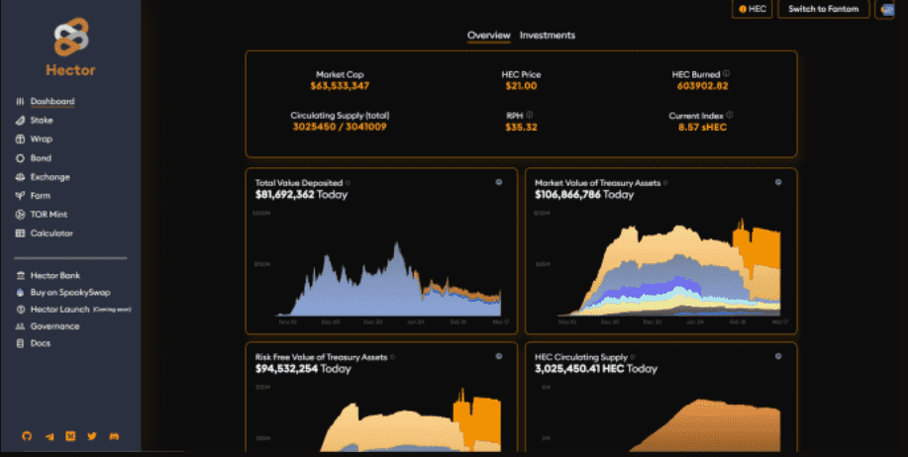The height and width of the screenshot is (457, 908).
Task: Open the wallet avatar in the top corner
Action: 887,9
